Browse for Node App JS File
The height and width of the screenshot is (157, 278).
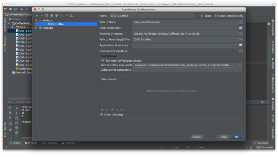click(x=241, y=40)
